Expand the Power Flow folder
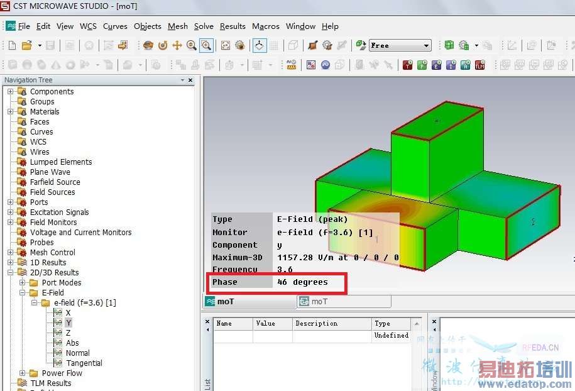575x391 pixels. coord(23,373)
